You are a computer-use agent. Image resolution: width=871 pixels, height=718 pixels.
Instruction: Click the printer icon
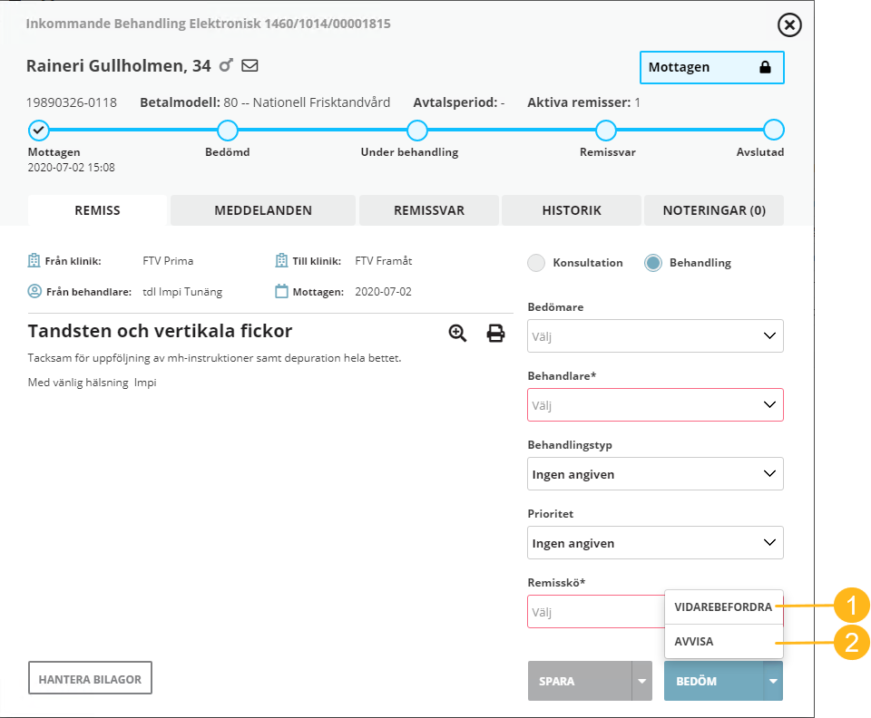click(x=495, y=333)
